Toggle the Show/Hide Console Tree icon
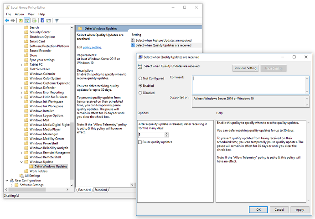 27,21
